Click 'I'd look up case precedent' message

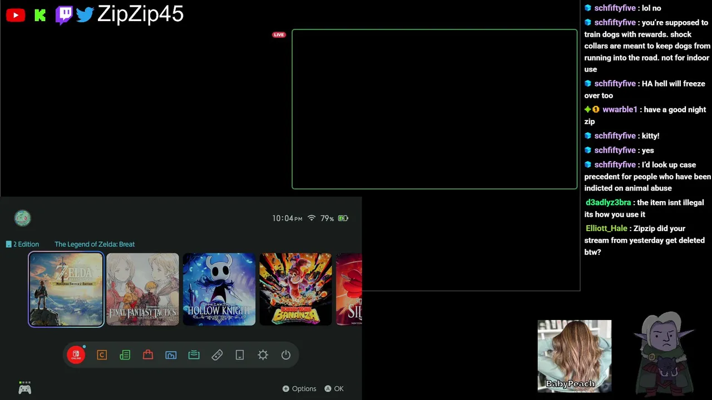coord(647,177)
